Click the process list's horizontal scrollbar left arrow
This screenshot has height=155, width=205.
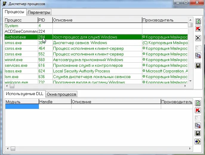7,86
